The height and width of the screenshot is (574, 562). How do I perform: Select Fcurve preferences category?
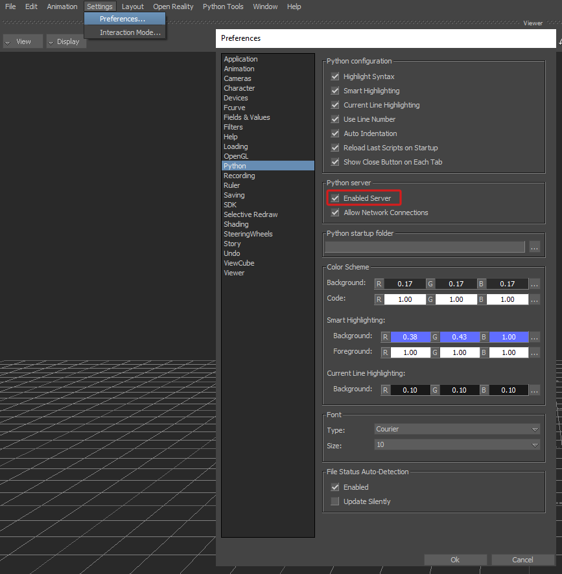click(x=268, y=108)
